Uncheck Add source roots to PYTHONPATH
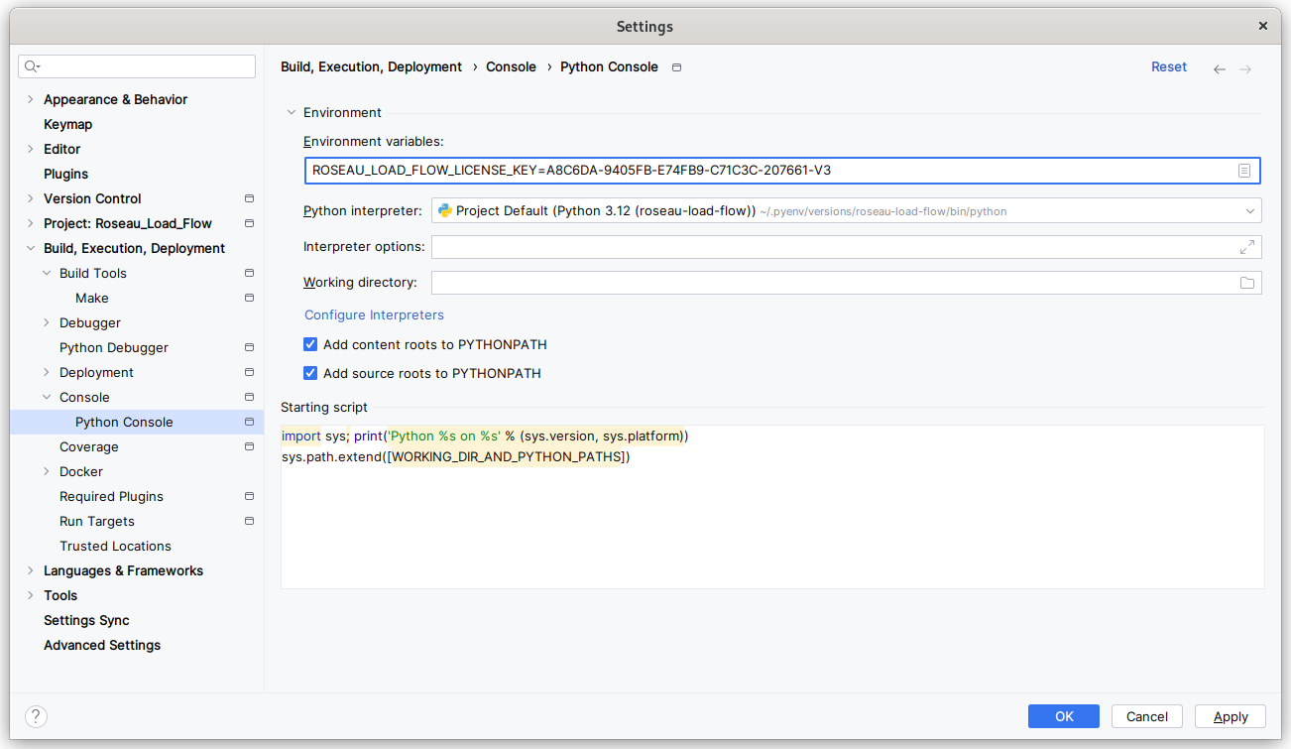This screenshot has width=1291, height=749. 310,373
